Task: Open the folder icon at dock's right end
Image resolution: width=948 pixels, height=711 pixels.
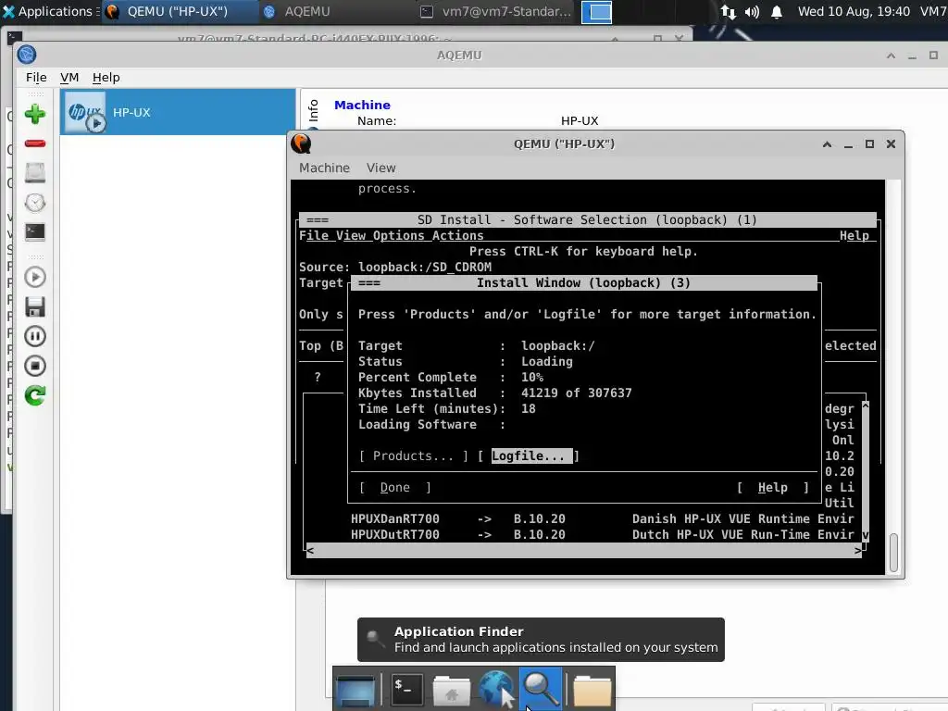Action: pos(592,689)
